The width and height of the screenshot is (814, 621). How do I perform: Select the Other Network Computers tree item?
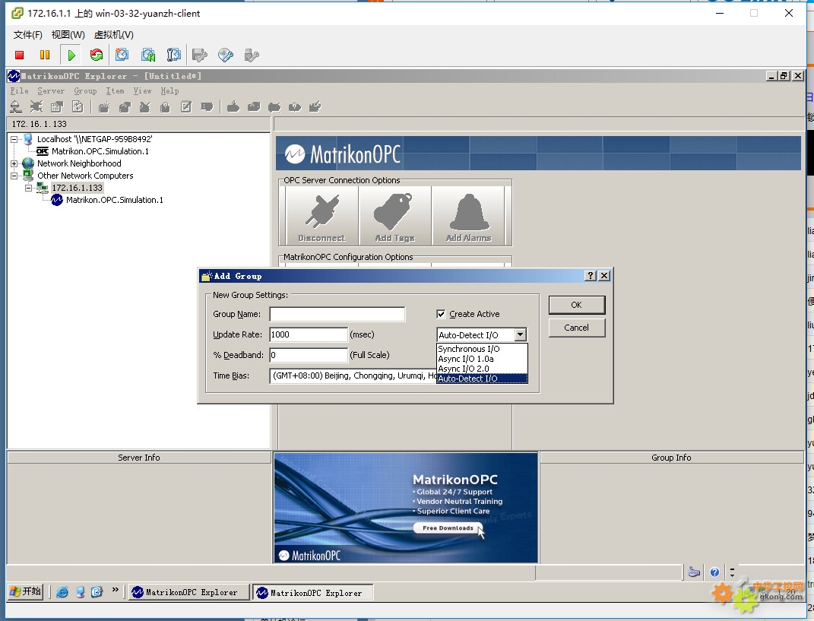85,176
